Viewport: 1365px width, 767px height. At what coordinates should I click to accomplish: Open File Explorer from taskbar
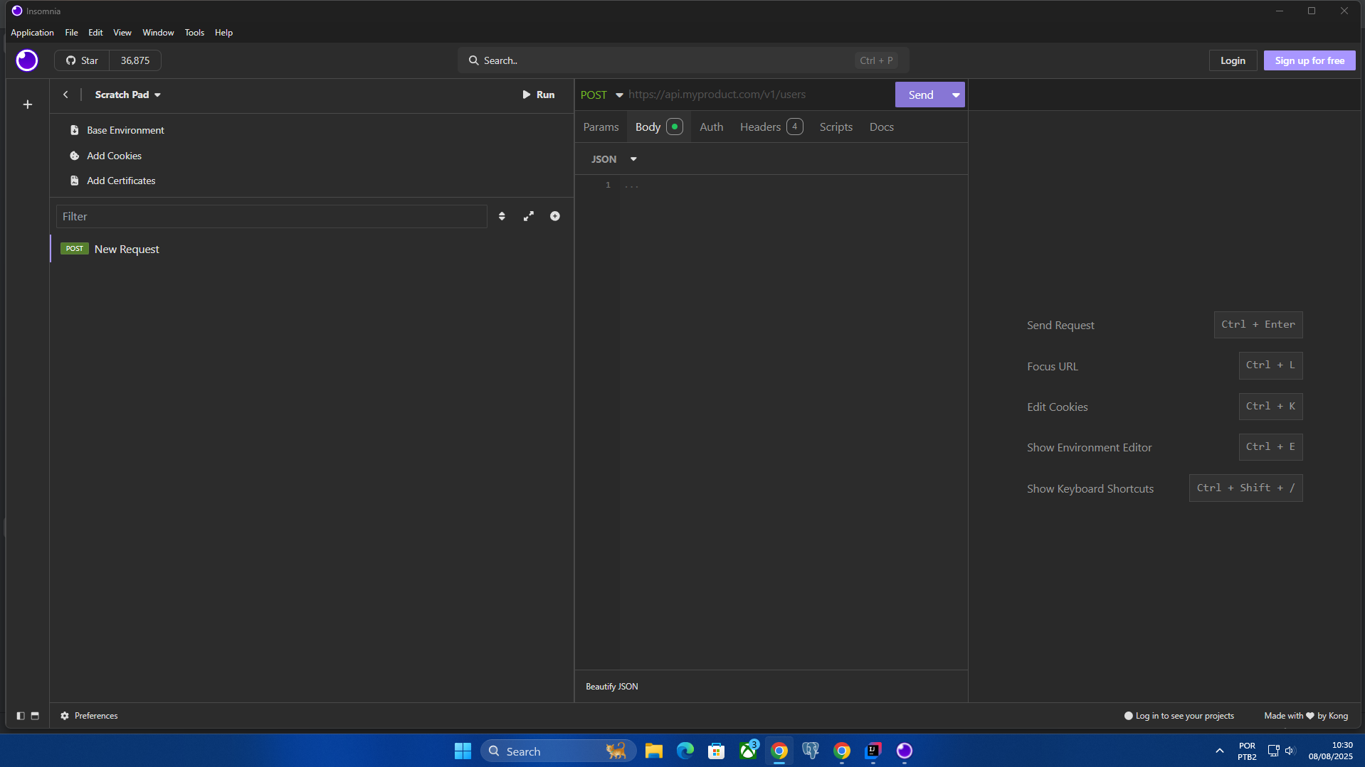654,751
